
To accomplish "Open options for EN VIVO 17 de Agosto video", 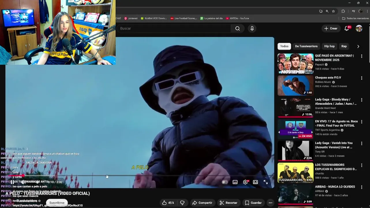I will tap(362, 122).
